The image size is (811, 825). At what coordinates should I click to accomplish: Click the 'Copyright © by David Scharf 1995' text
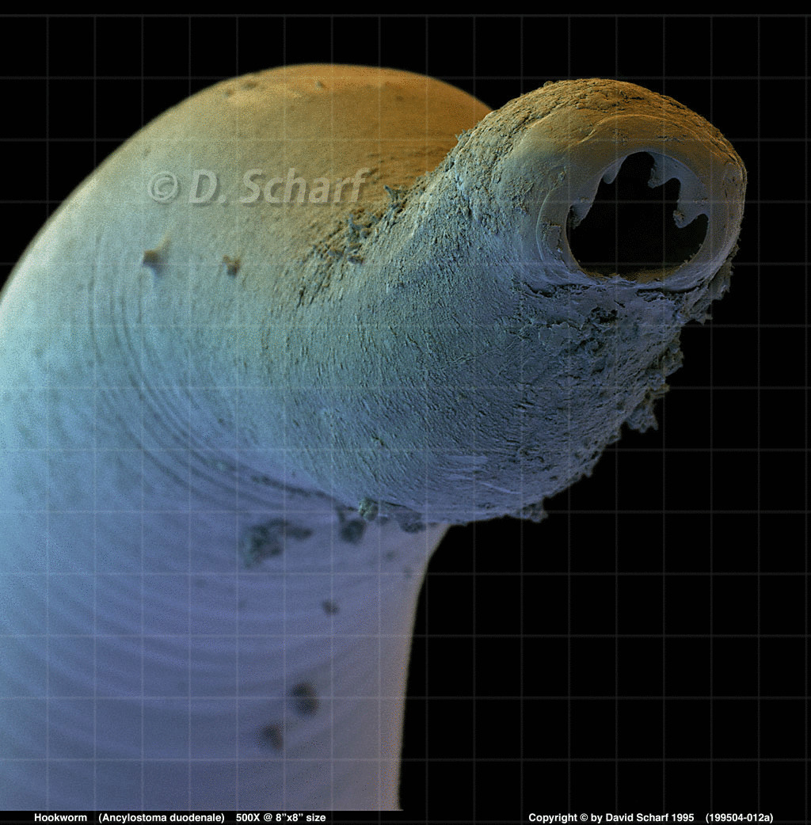(x=611, y=818)
